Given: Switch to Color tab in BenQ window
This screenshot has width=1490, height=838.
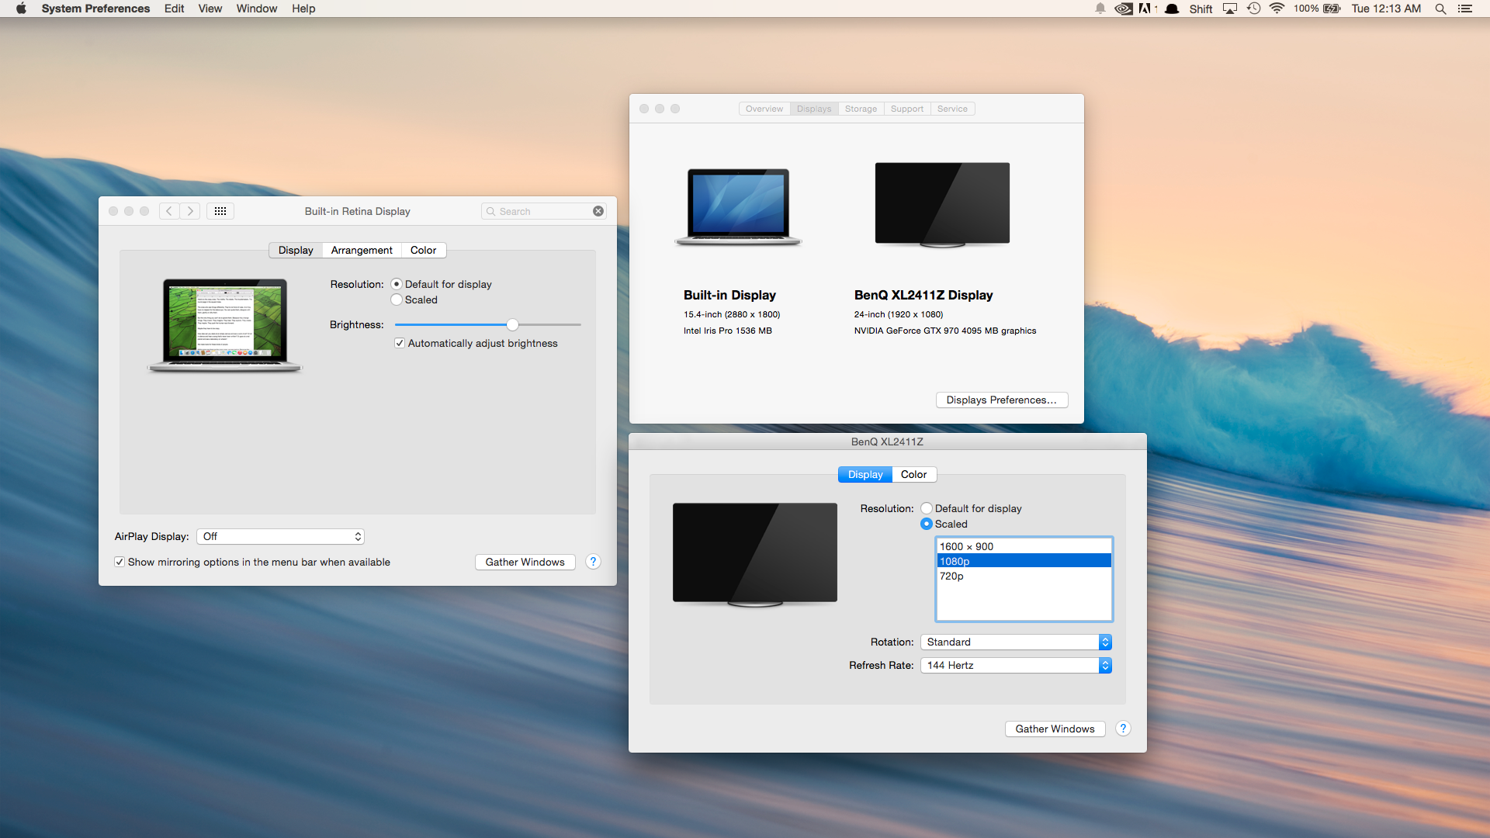Looking at the screenshot, I should click(x=914, y=474).
